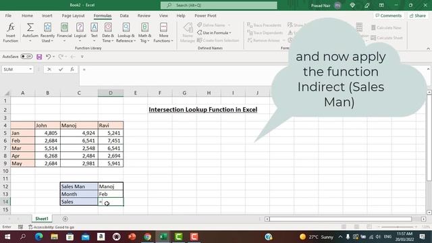
Task: Switch to the Insert tab
Action: coord(47,16)
